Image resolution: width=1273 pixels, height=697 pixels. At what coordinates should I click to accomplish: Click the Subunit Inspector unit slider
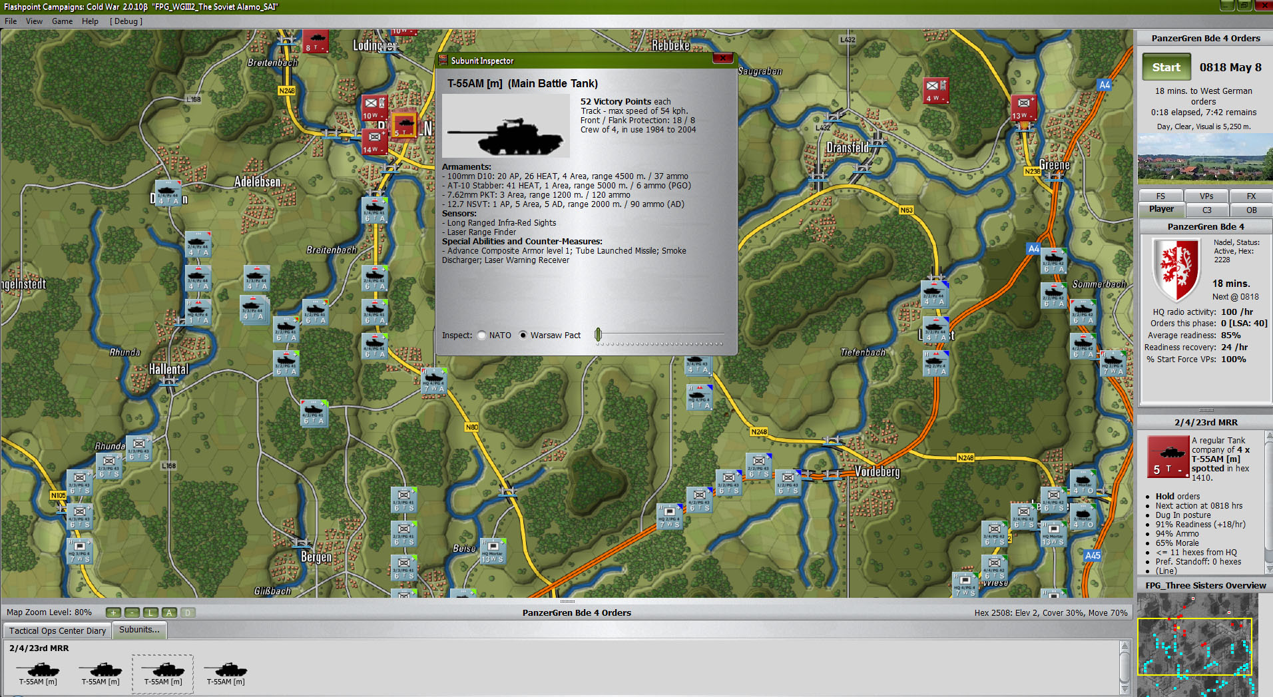click(x=598, y=335)
